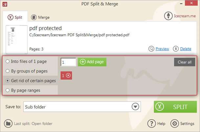
Task: Click the Help question mark icon
Action: pos(151,124)
